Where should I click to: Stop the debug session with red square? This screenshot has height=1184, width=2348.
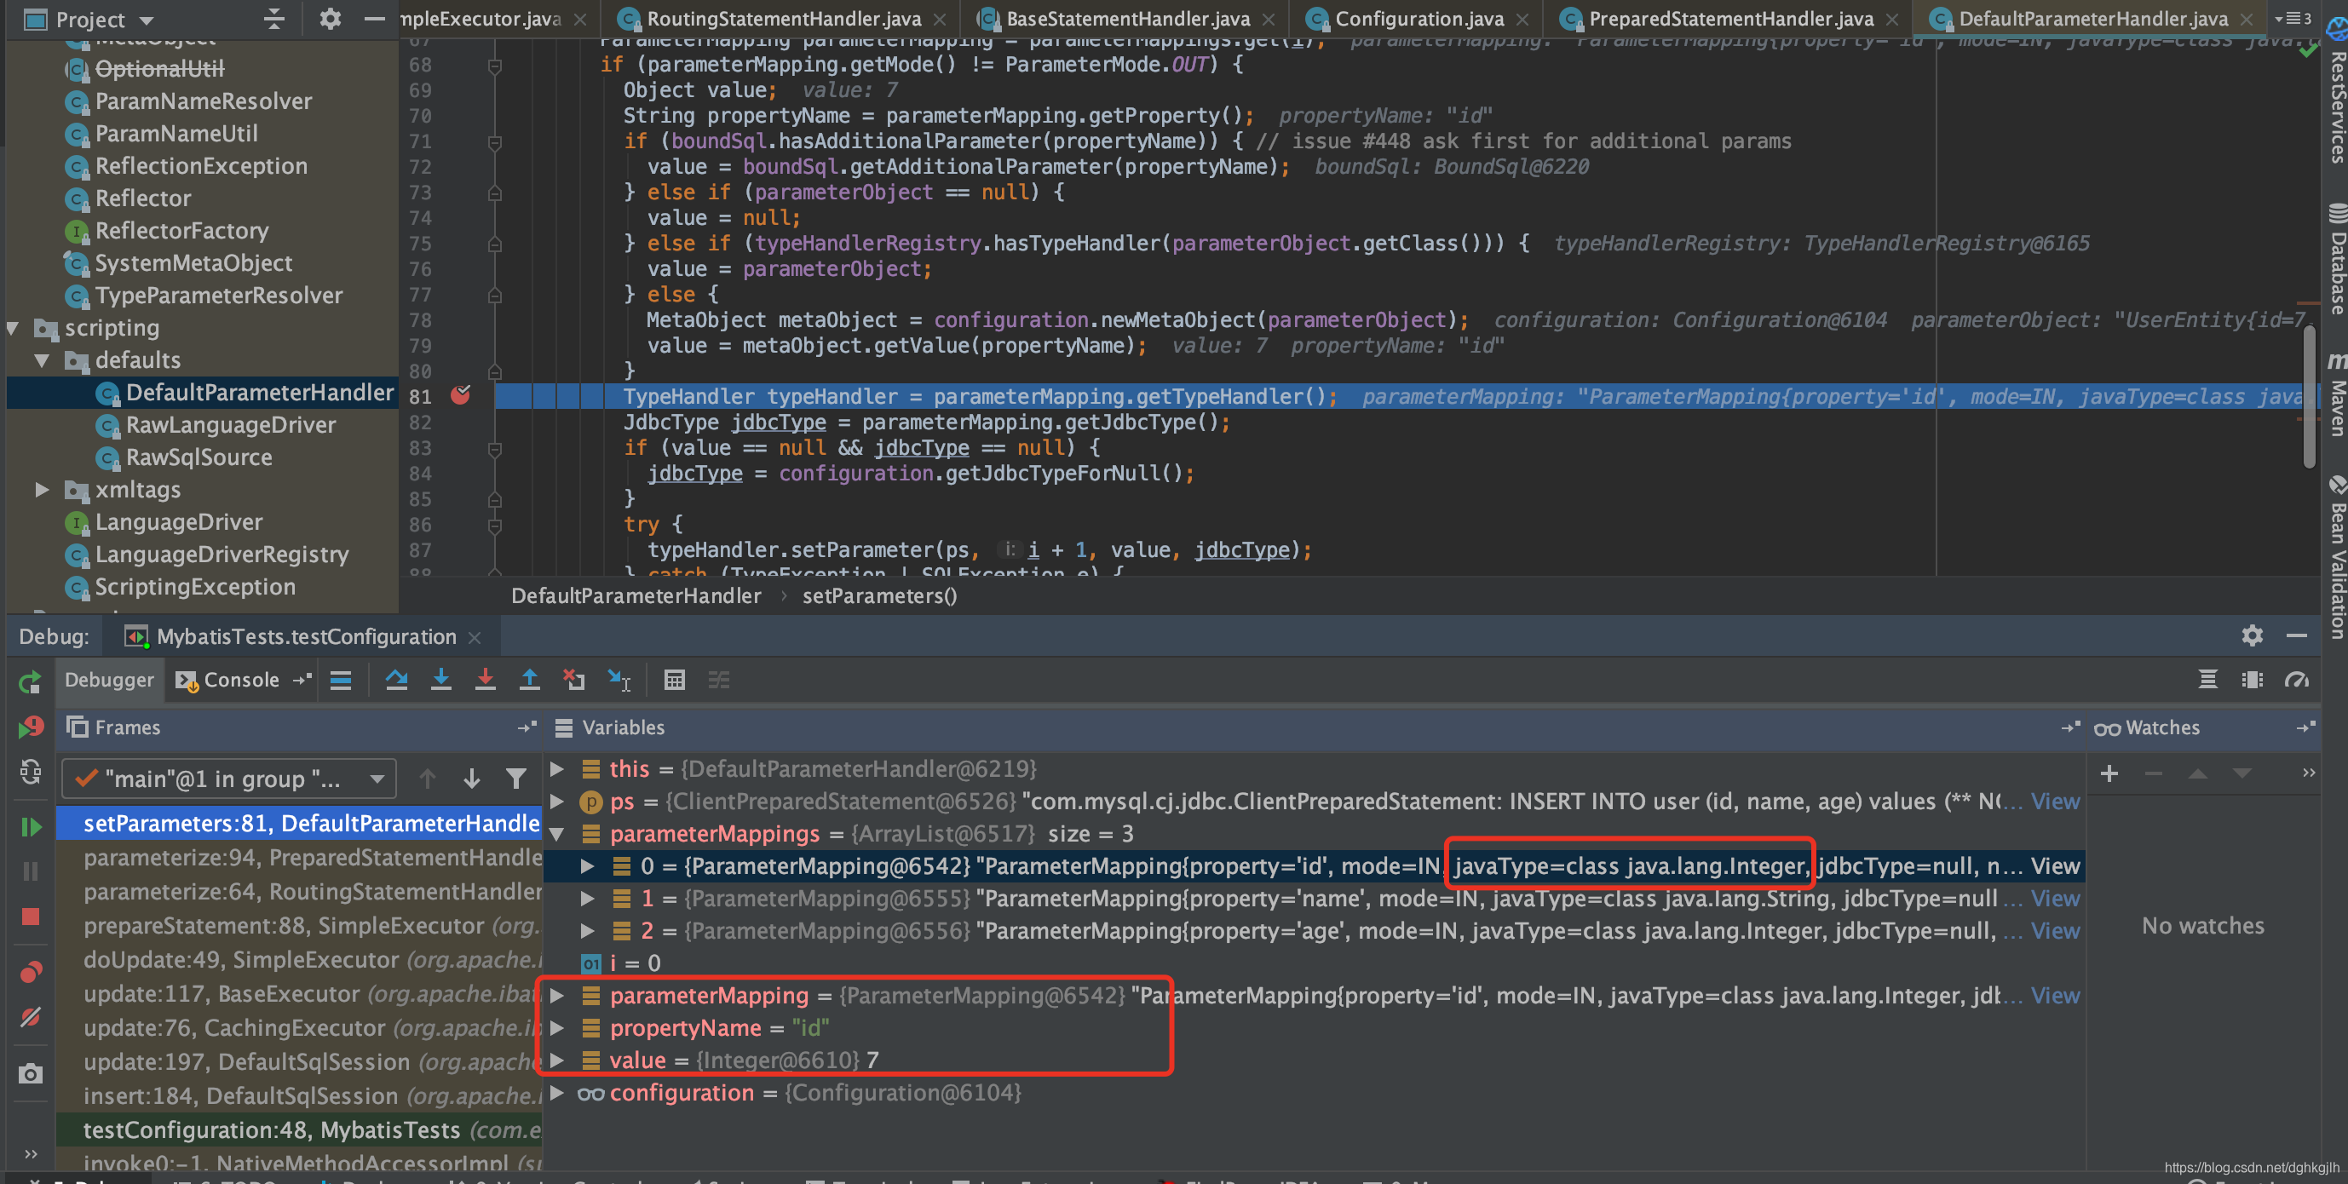pyautogui.click(x=30, y=916)
